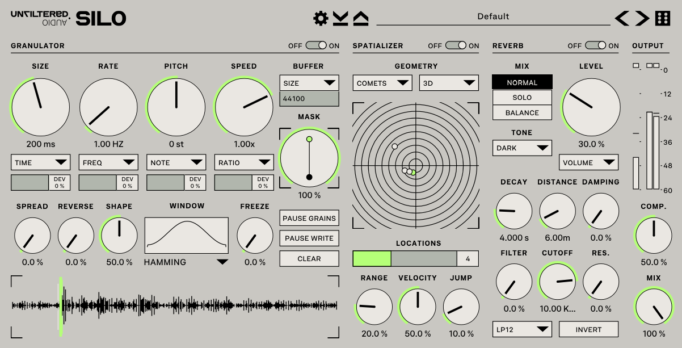Click the save preset down-arrow icon
Screen dimensions: 682x348
point(340,19)
